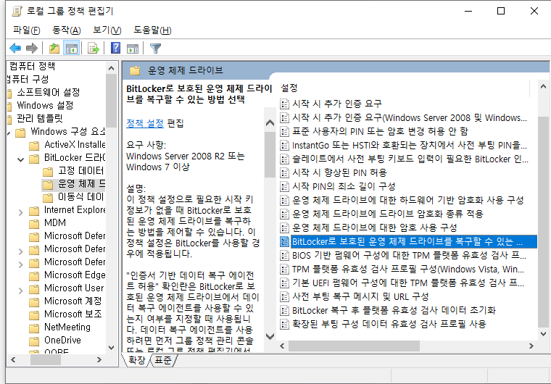Click the 고정 데이터 folder icon
This screenshot has width=551, height=384.
click(x=48, y=172)
